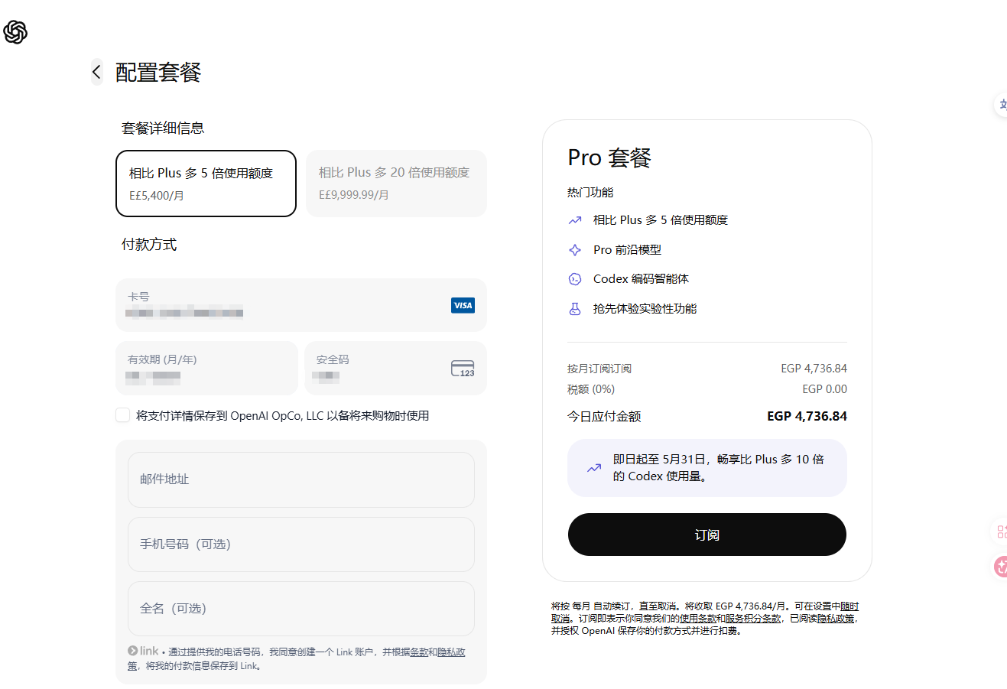Click the optional phone number field
Image resolution: width=1007 pixels, height=689 pixels.
pyautogui.click(x=301, y=544)
